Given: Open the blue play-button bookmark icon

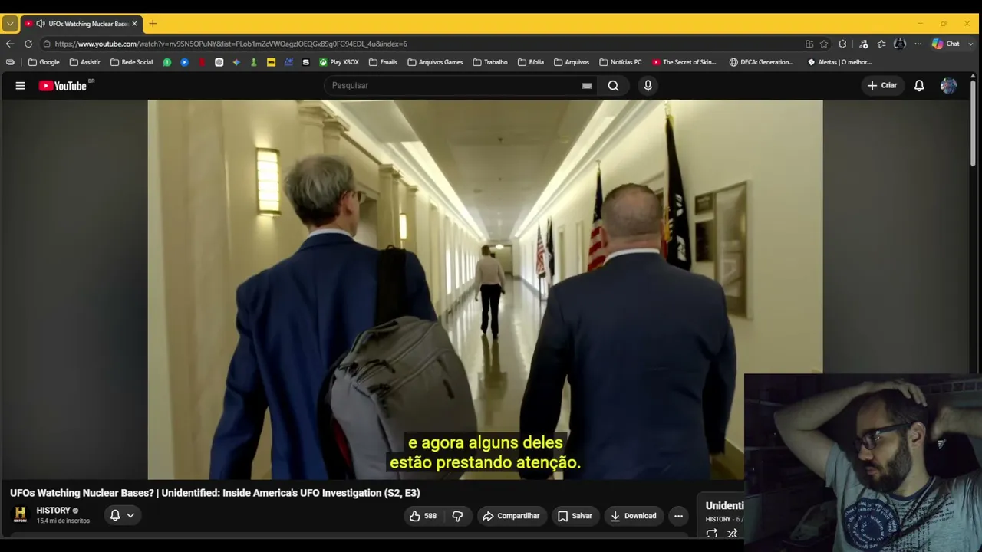Looking at the screenshot, I should point(184,62).
